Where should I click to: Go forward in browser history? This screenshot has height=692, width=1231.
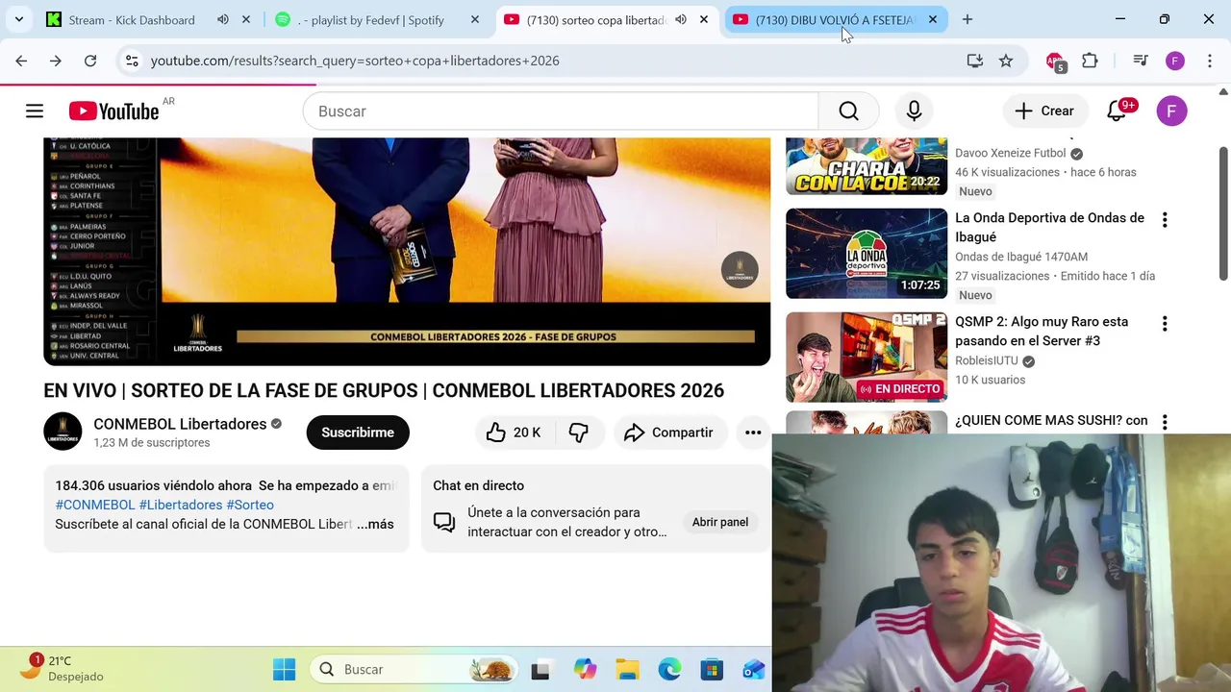[x=56, y=61]
